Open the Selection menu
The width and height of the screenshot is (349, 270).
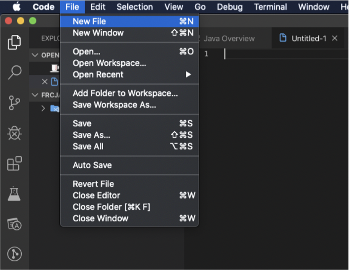tap(135, 7)
